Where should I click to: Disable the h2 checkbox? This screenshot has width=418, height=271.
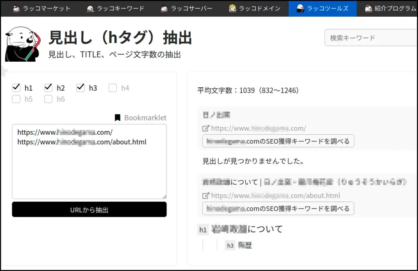pos(48,87)
